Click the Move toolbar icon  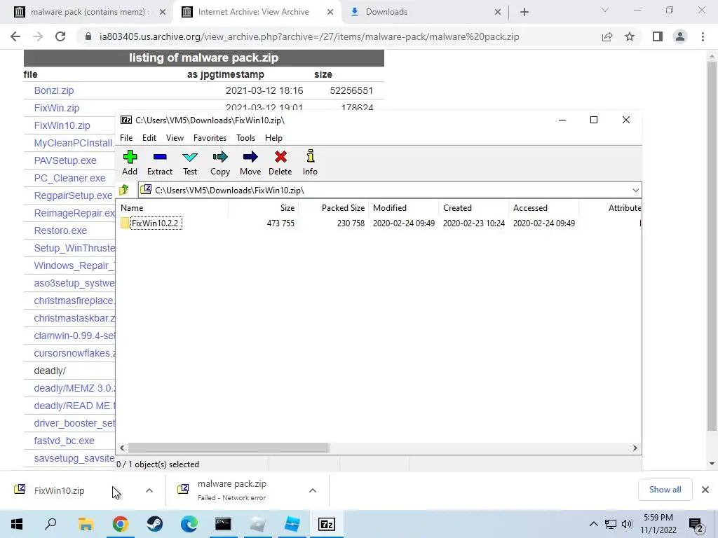[250, 163]
